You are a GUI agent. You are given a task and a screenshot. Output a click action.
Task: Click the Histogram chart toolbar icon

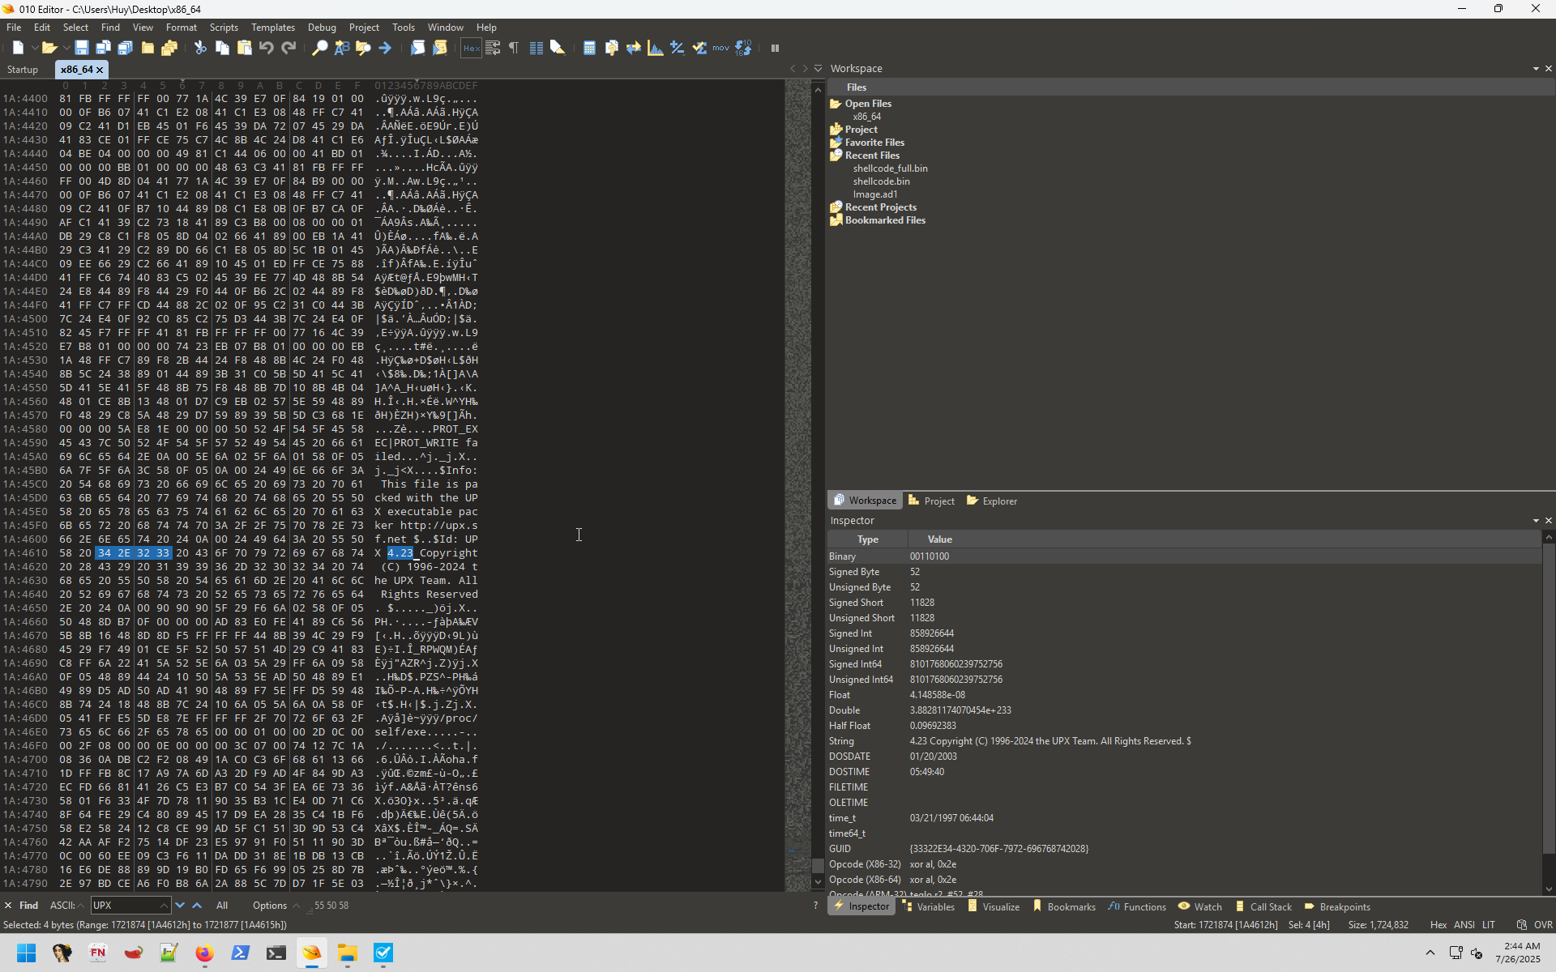pos(656,49)
